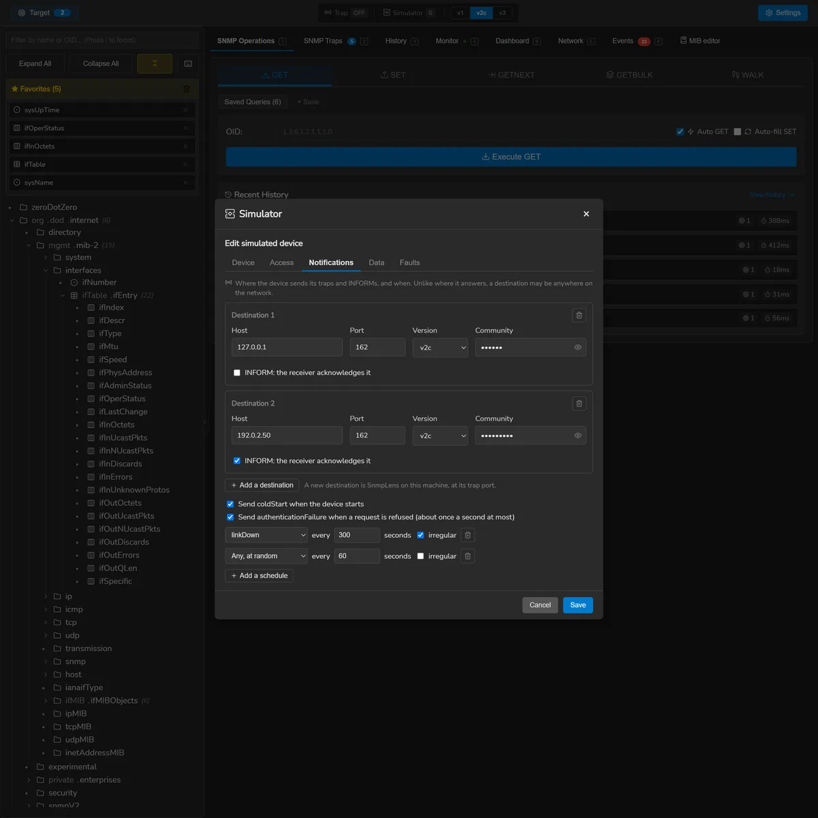Collapse the mgmt.mib-2 node

(29, 245)
